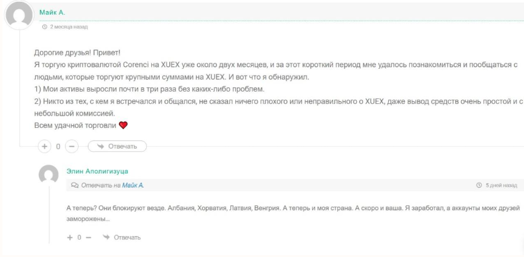Click Элин Аполигизуца's avatar
The image size is (524, 257).
49,175
